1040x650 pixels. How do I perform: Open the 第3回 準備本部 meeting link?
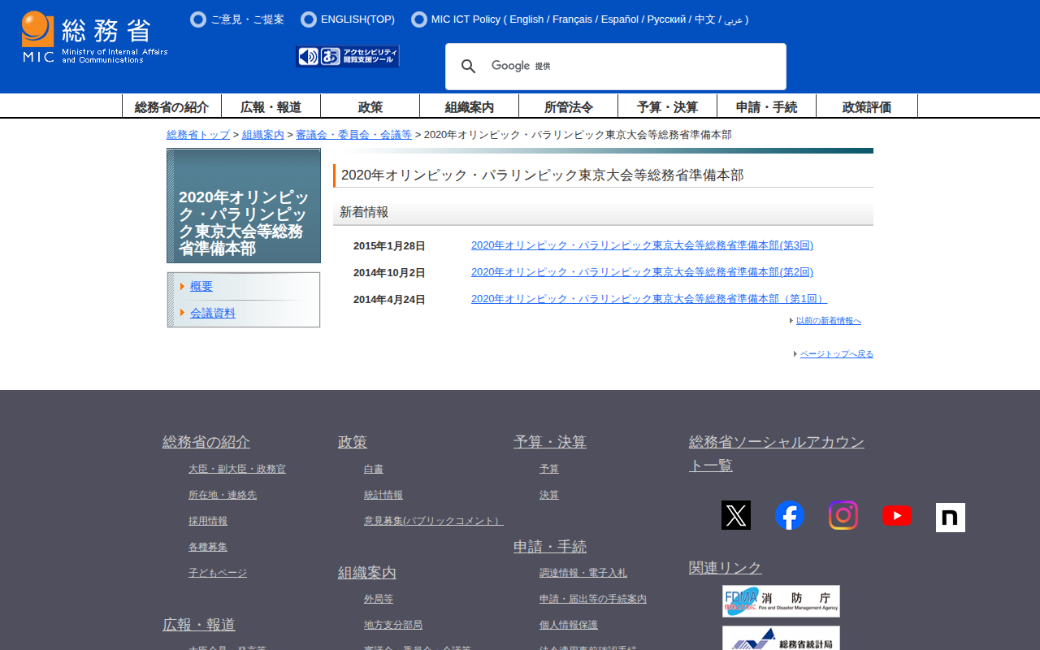pyautogui.click(x=642, y=245)
